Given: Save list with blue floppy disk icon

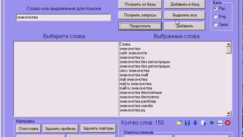Looking at the screenshot, I should pyautogui.click(x=187, y=123).
